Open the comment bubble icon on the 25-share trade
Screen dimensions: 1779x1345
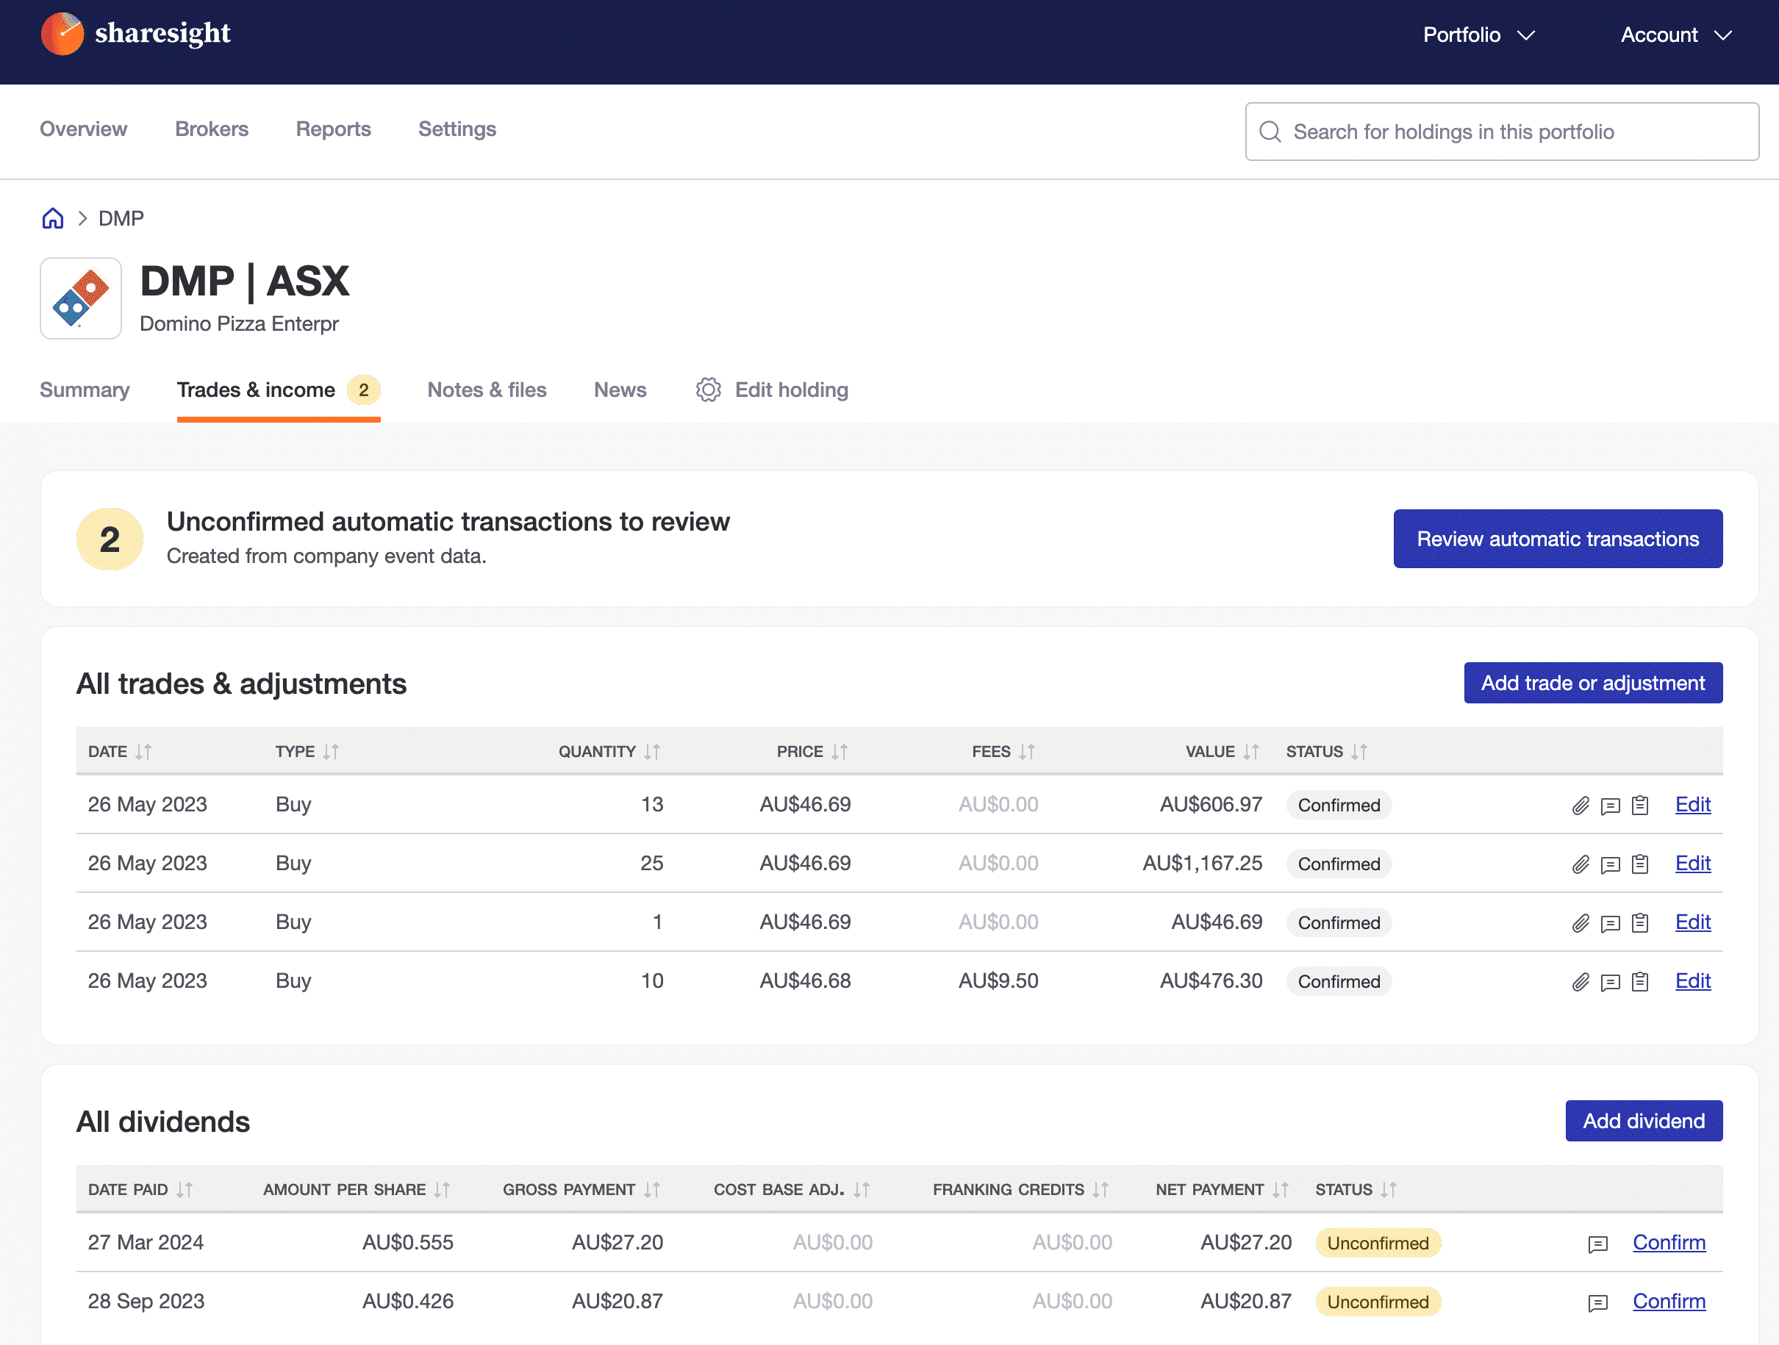[1609, 864]
